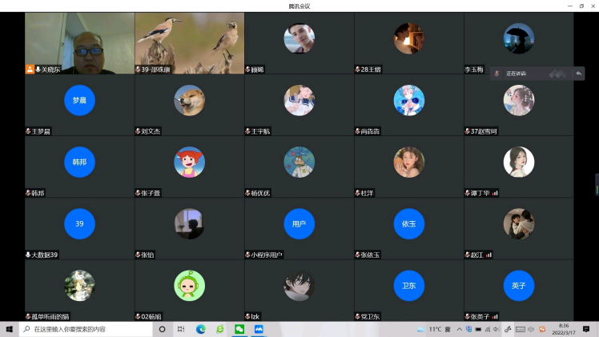599x337 pixels.
Task: Open the Windows Start menu
Action: (10, 329)
